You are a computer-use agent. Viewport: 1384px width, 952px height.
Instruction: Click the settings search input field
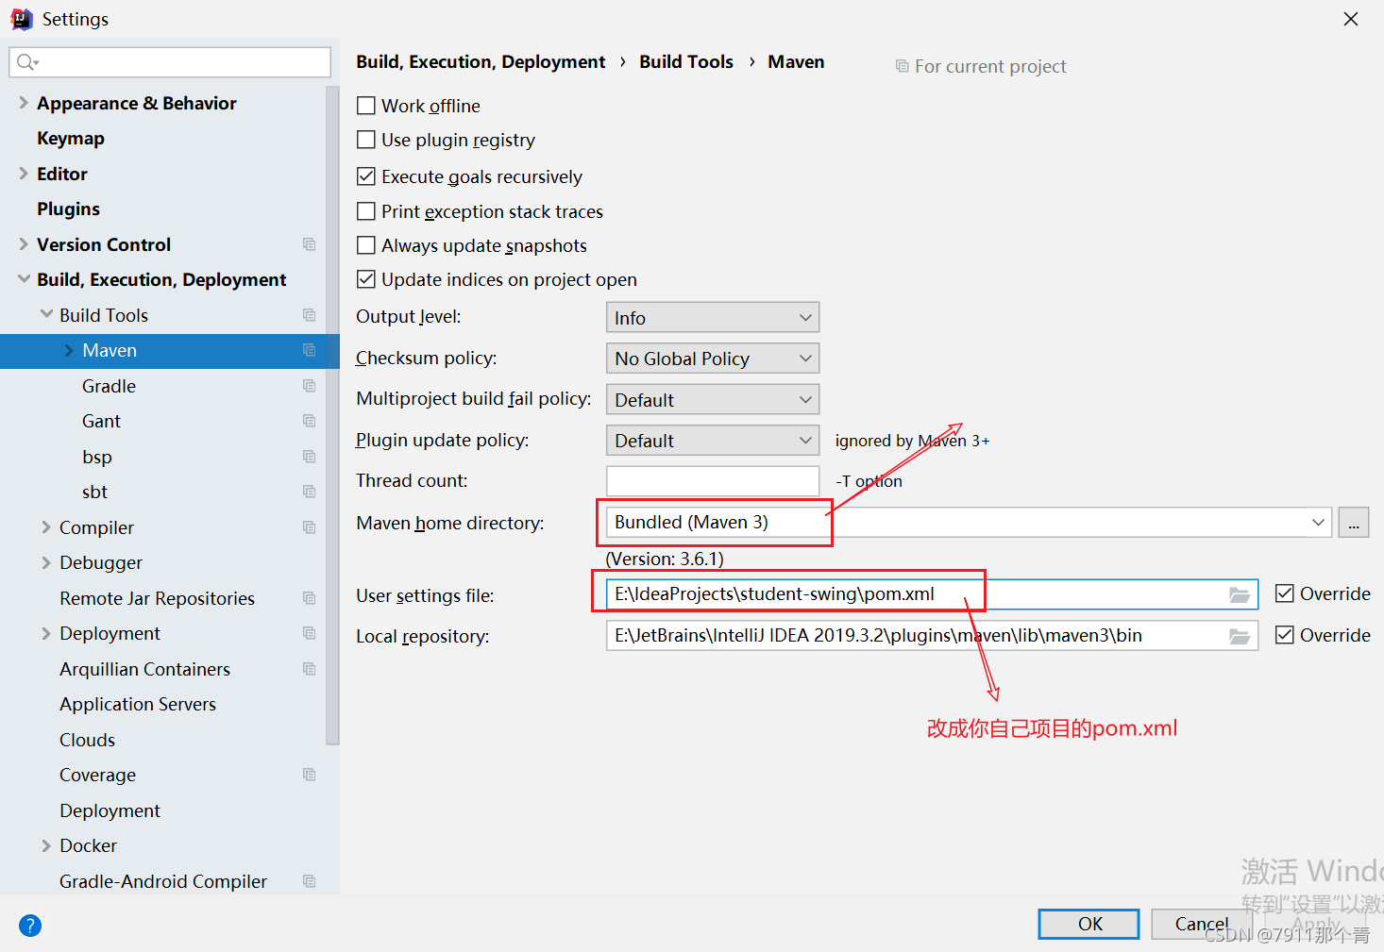pos(170,62)
